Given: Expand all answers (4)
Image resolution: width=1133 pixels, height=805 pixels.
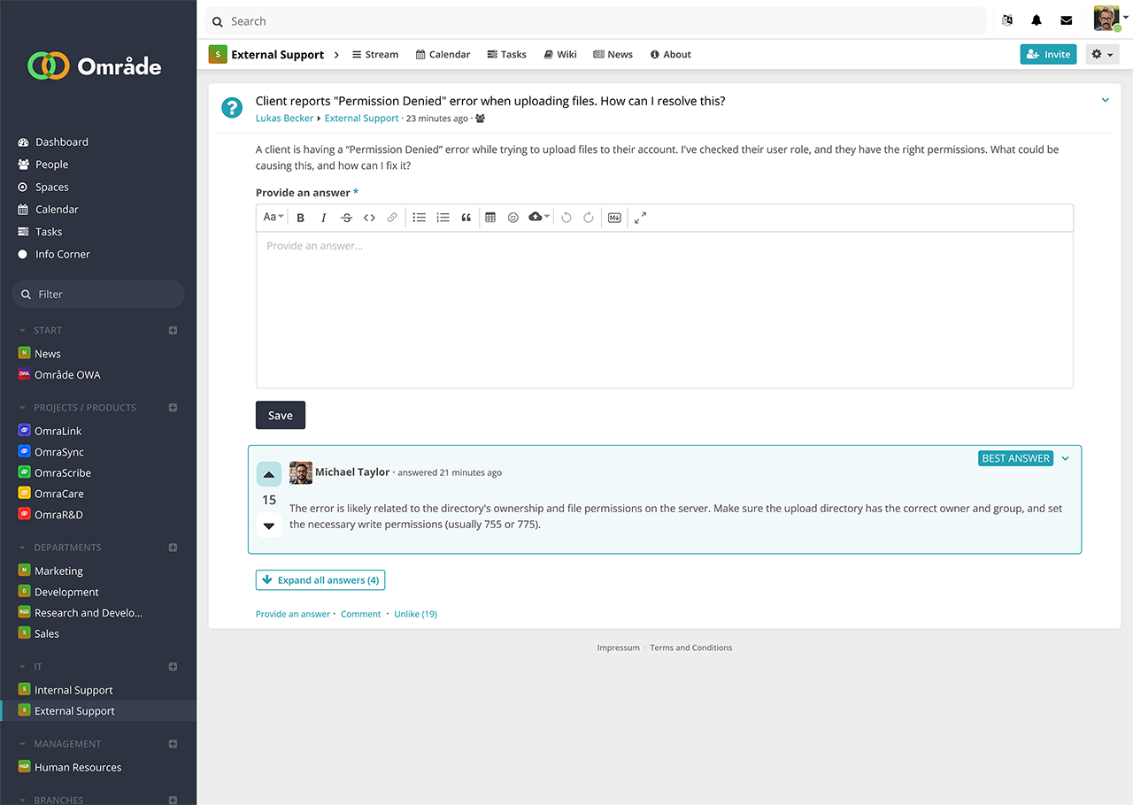Looking at the screenshot, I should coord(320,580).
